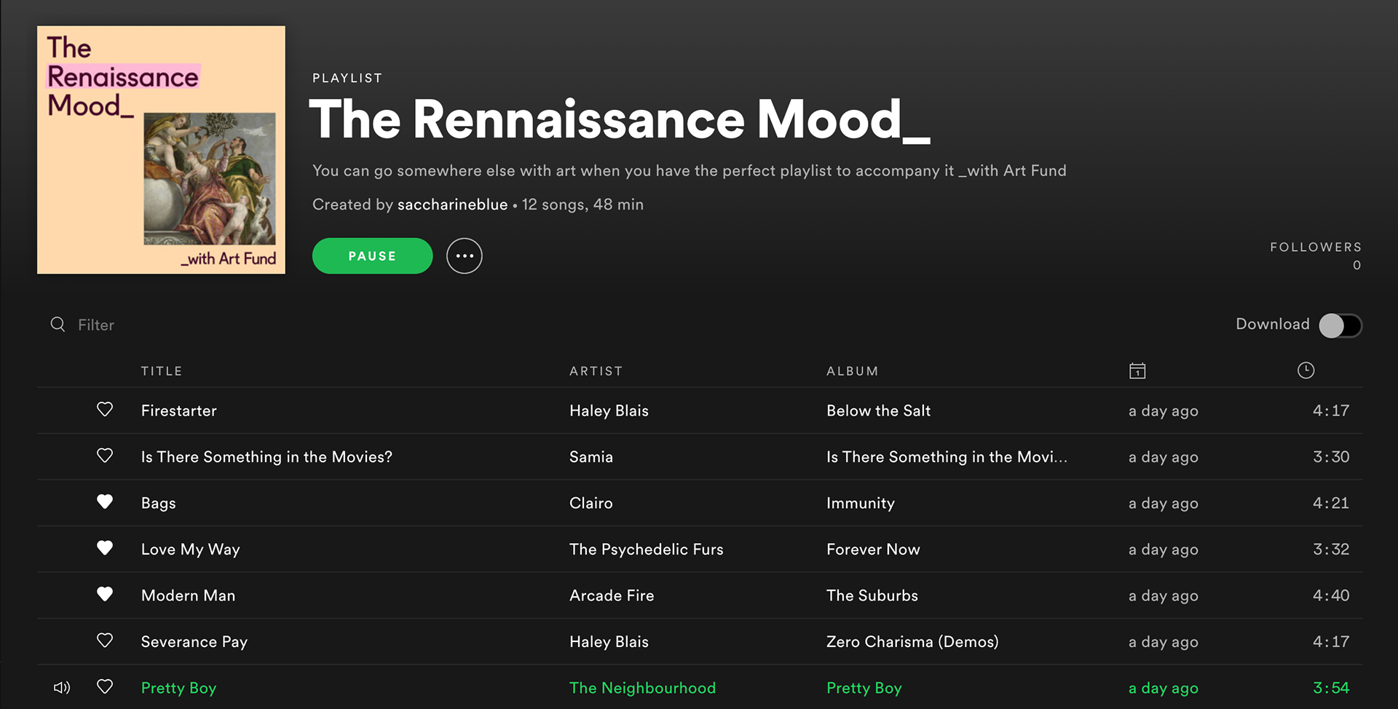Like Pretty Boy with its heart icon
This screenshot has width=1398, height=709.
coord(105,687)
